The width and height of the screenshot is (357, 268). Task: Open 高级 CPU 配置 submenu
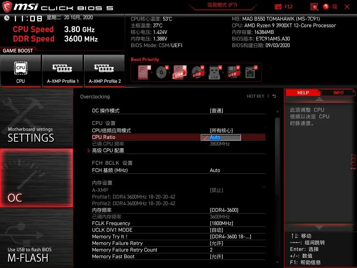pos(108,150)
